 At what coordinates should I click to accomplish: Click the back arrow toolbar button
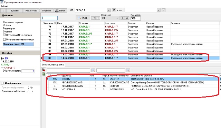pyautogui.click(x=3, y=10)
